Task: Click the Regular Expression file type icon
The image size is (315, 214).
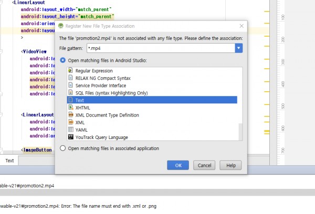Action: click(x=70, y=70)
